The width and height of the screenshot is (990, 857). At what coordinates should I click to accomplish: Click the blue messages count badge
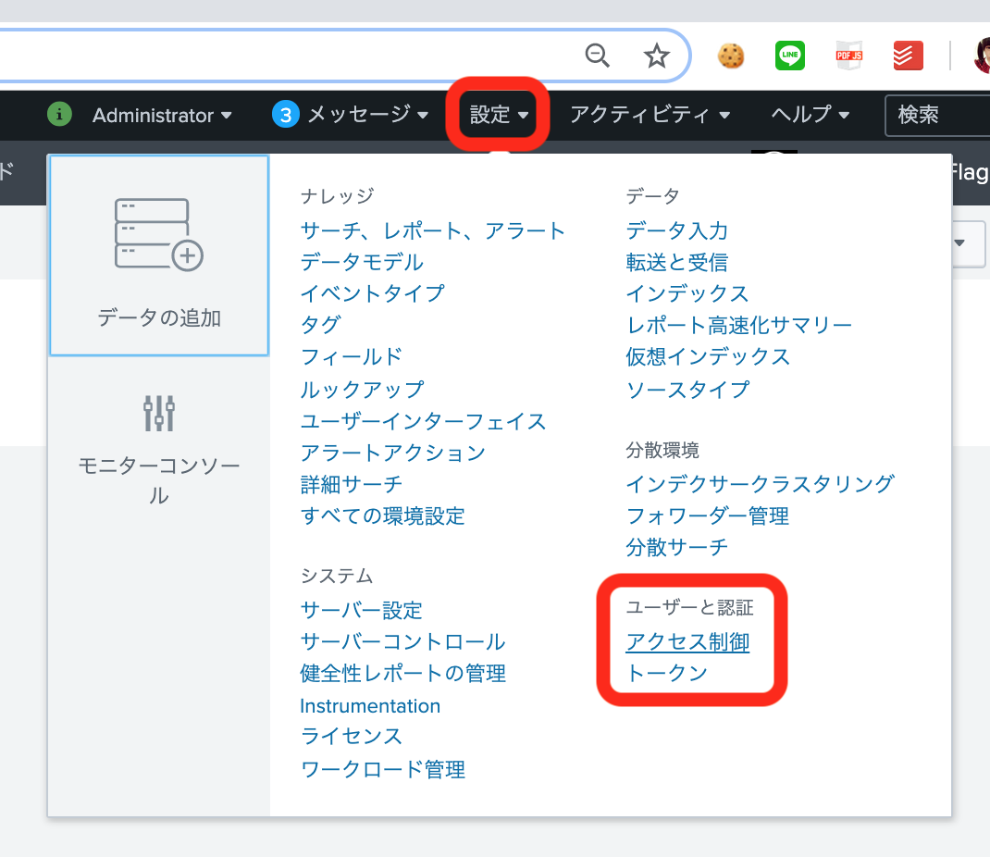(285, 115)
